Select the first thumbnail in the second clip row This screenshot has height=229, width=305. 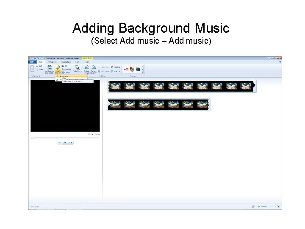coord(115,105)
